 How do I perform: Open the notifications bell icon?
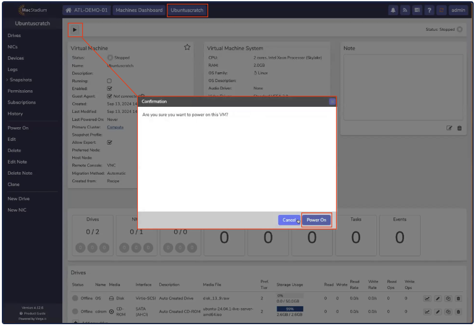coord(393,10)
